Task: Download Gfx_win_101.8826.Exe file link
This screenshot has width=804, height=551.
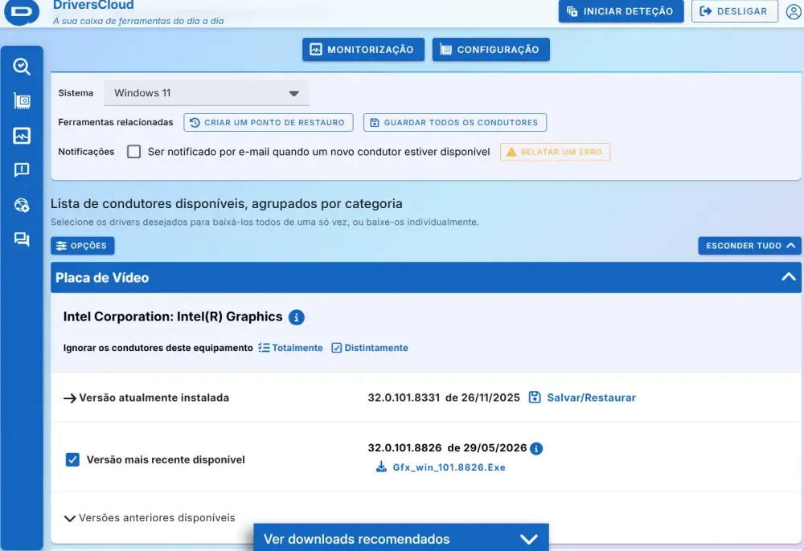Action: [449, 467]
